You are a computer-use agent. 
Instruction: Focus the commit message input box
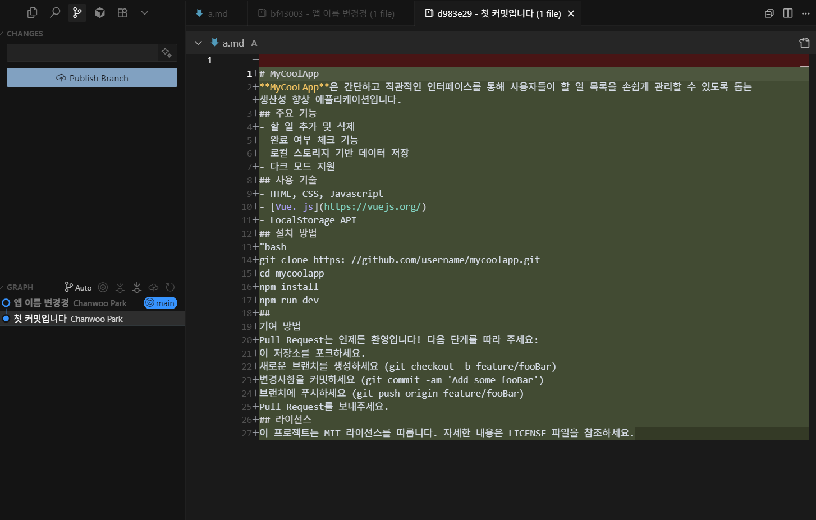(x=82, y=53)
